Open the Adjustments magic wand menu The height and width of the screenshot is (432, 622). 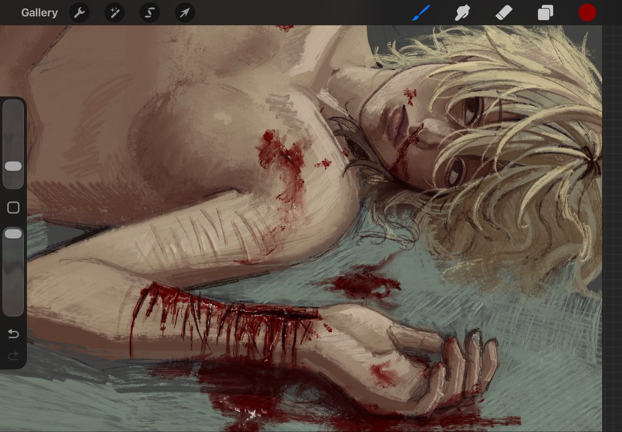tap(115, 12)
